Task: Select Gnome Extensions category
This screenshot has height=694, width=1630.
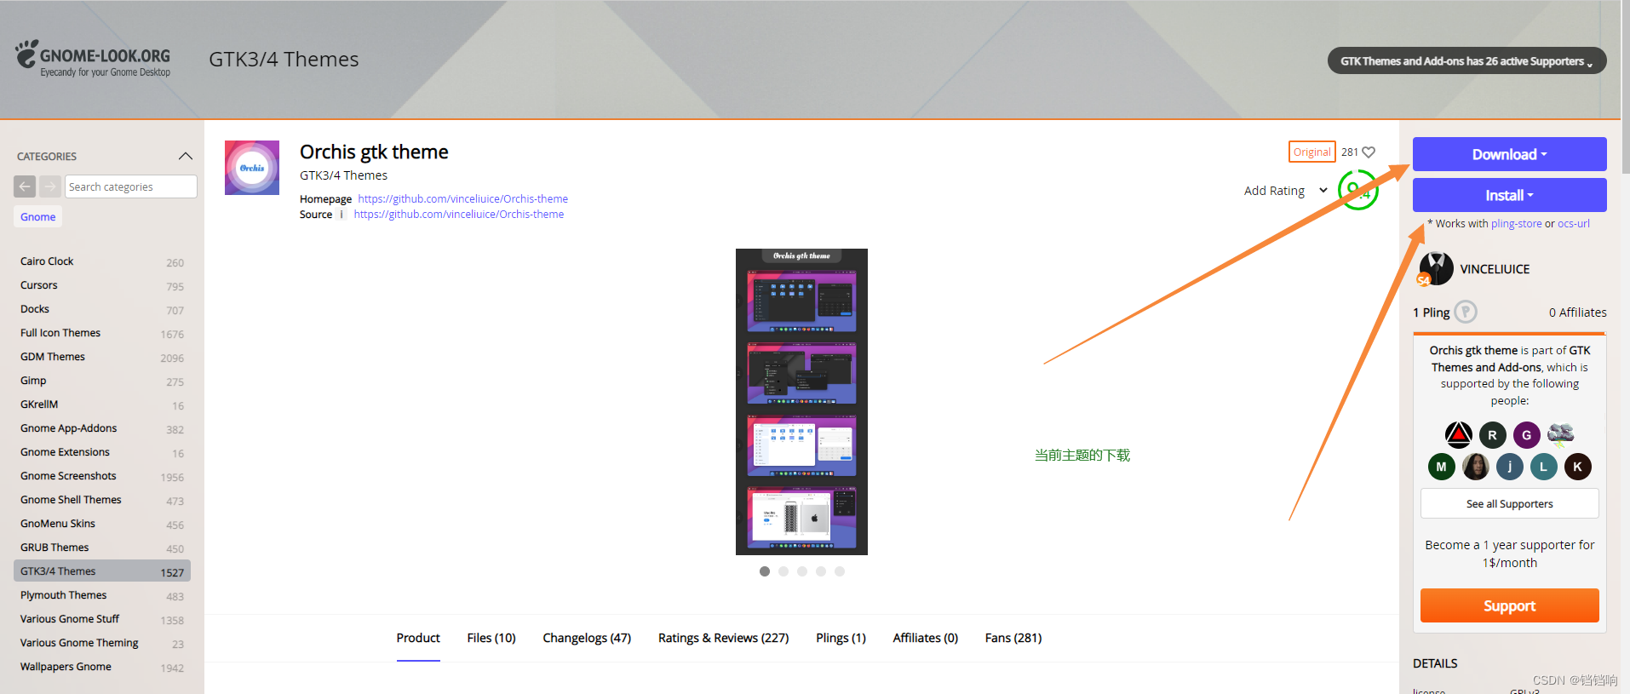Action: pyautogui.click(x=65, y=452)
